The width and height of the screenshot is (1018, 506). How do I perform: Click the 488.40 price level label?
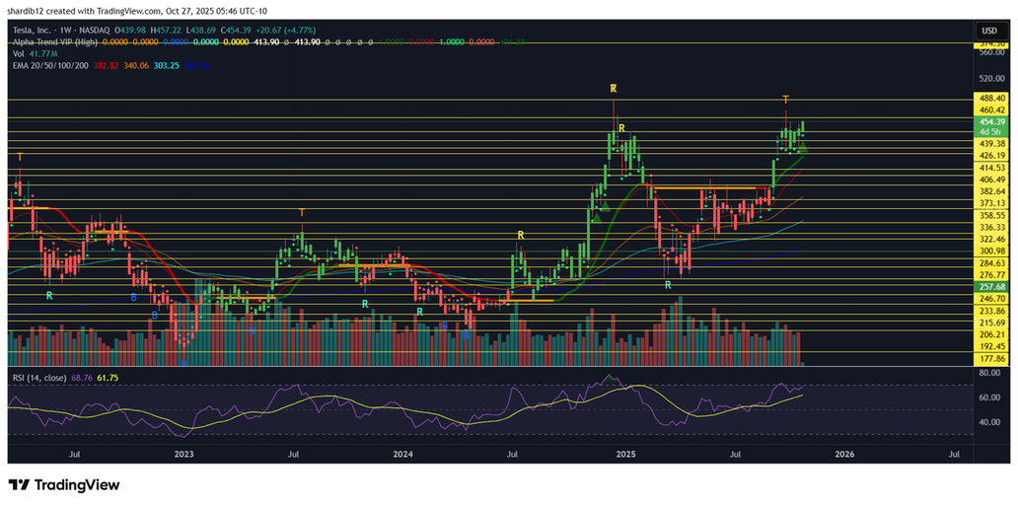tap(990, 99)
